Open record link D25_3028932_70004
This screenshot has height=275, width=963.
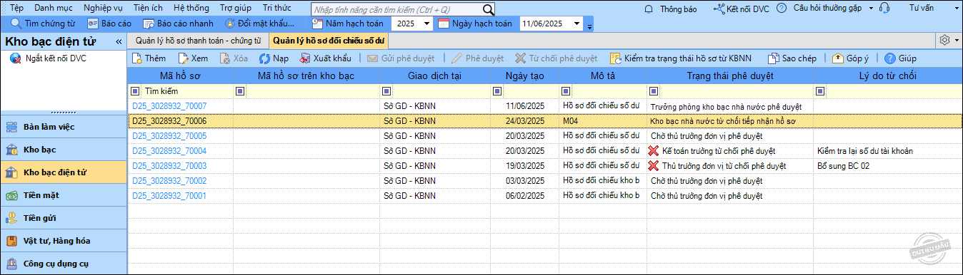pyautogui.click(x=169, y=151)
